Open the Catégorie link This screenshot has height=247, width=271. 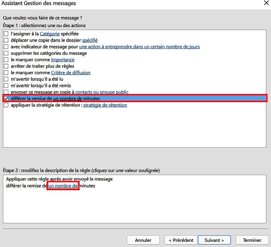click(50, 34)
